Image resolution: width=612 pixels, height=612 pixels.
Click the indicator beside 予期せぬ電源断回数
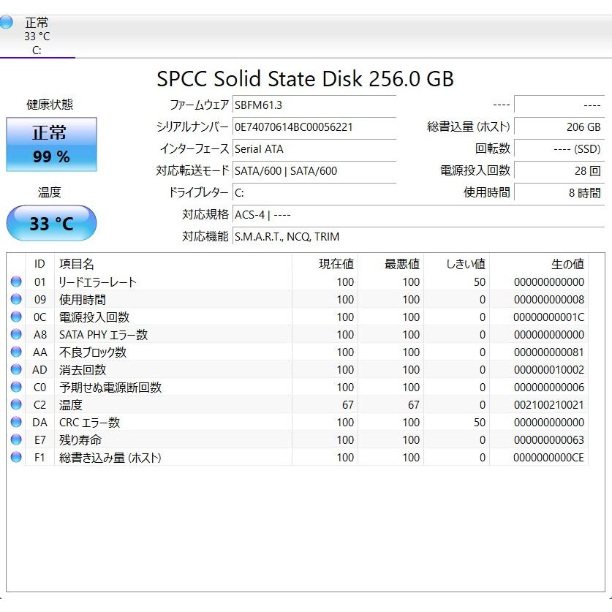[x=16, y=387]
